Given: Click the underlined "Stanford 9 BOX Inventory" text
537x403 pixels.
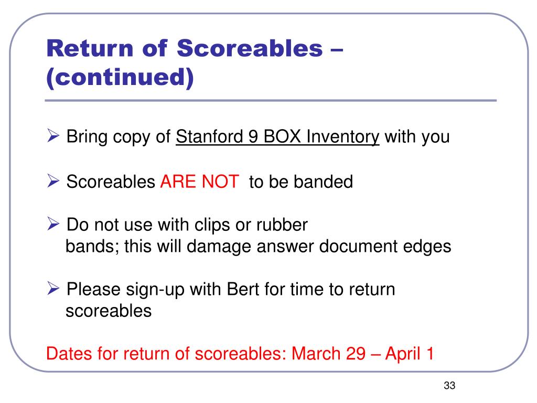Looking at the screenshot, I should click(277, 137).
